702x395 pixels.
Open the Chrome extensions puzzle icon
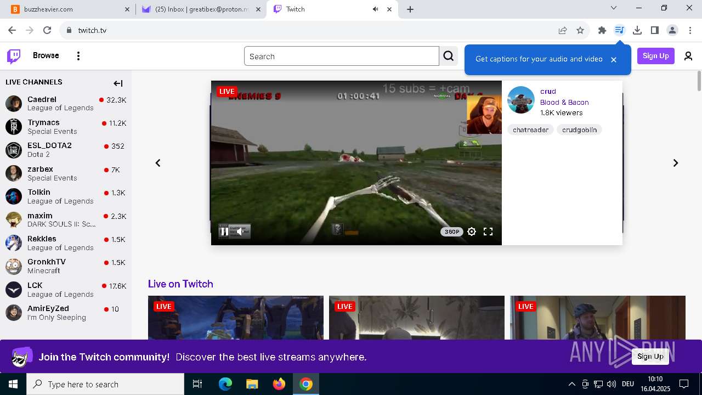click(x=602, y=30)
